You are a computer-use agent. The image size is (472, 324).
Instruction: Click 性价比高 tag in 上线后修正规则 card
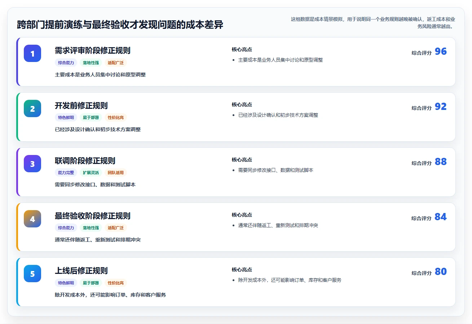(116, 283)
